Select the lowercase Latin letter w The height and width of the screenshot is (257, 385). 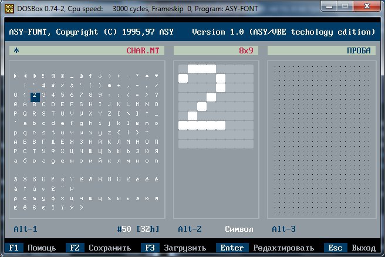[81, 133]
